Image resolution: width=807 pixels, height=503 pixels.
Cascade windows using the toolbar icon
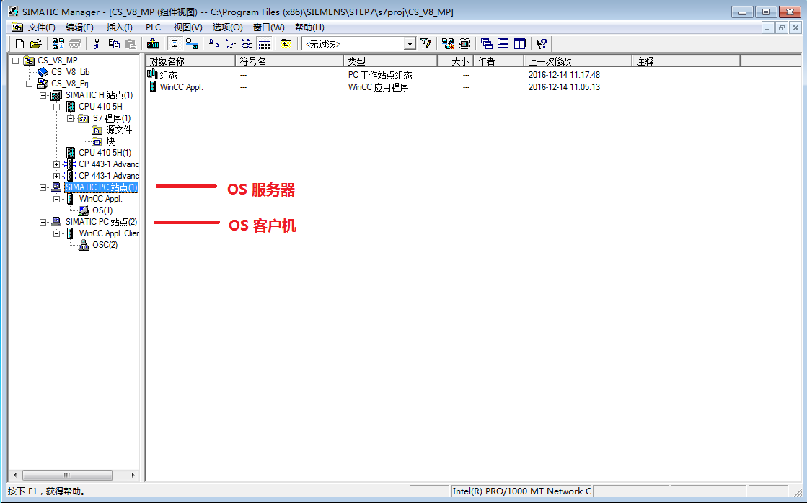[x=486, y=44]
